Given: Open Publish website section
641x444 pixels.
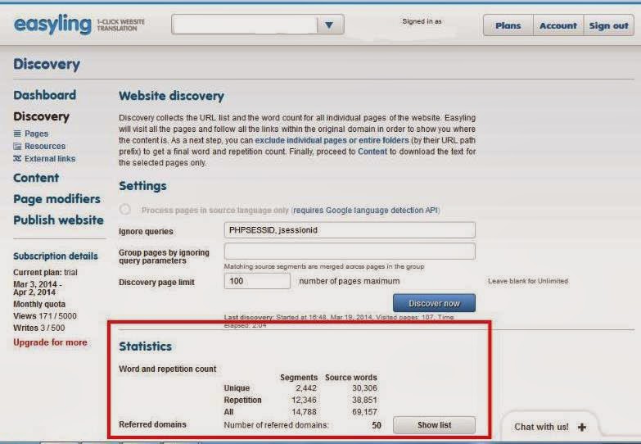Looking at the screenshot, I should point(58,220).
